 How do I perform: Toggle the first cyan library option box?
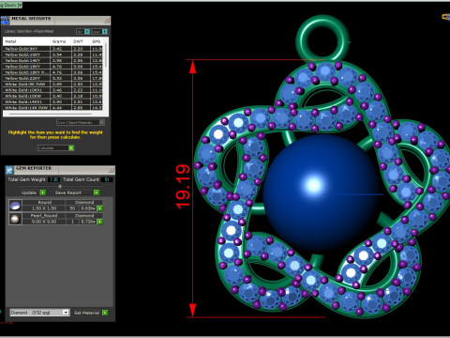(x=87, y=32)
